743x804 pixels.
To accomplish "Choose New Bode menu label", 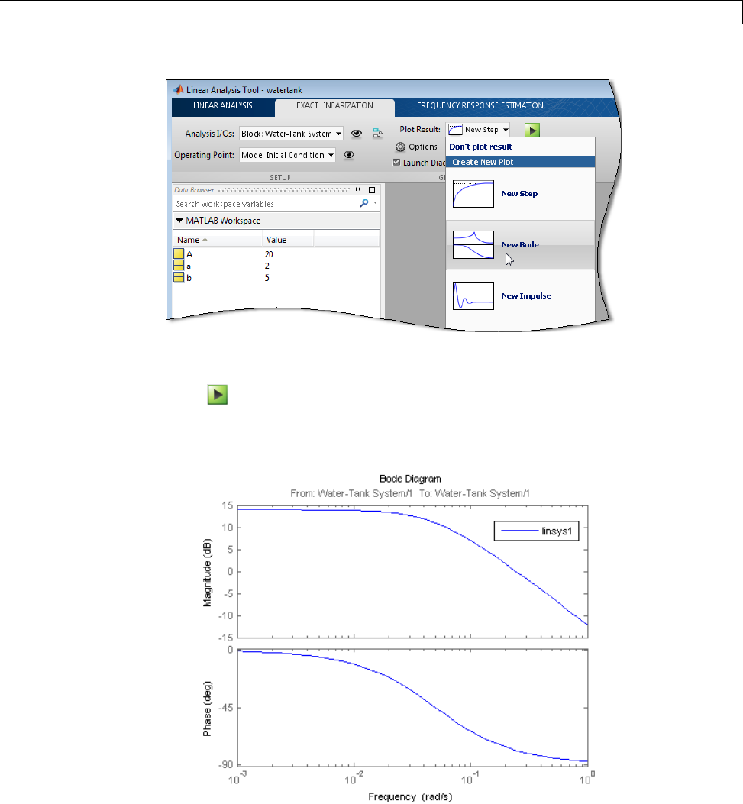I will point(520,244).
